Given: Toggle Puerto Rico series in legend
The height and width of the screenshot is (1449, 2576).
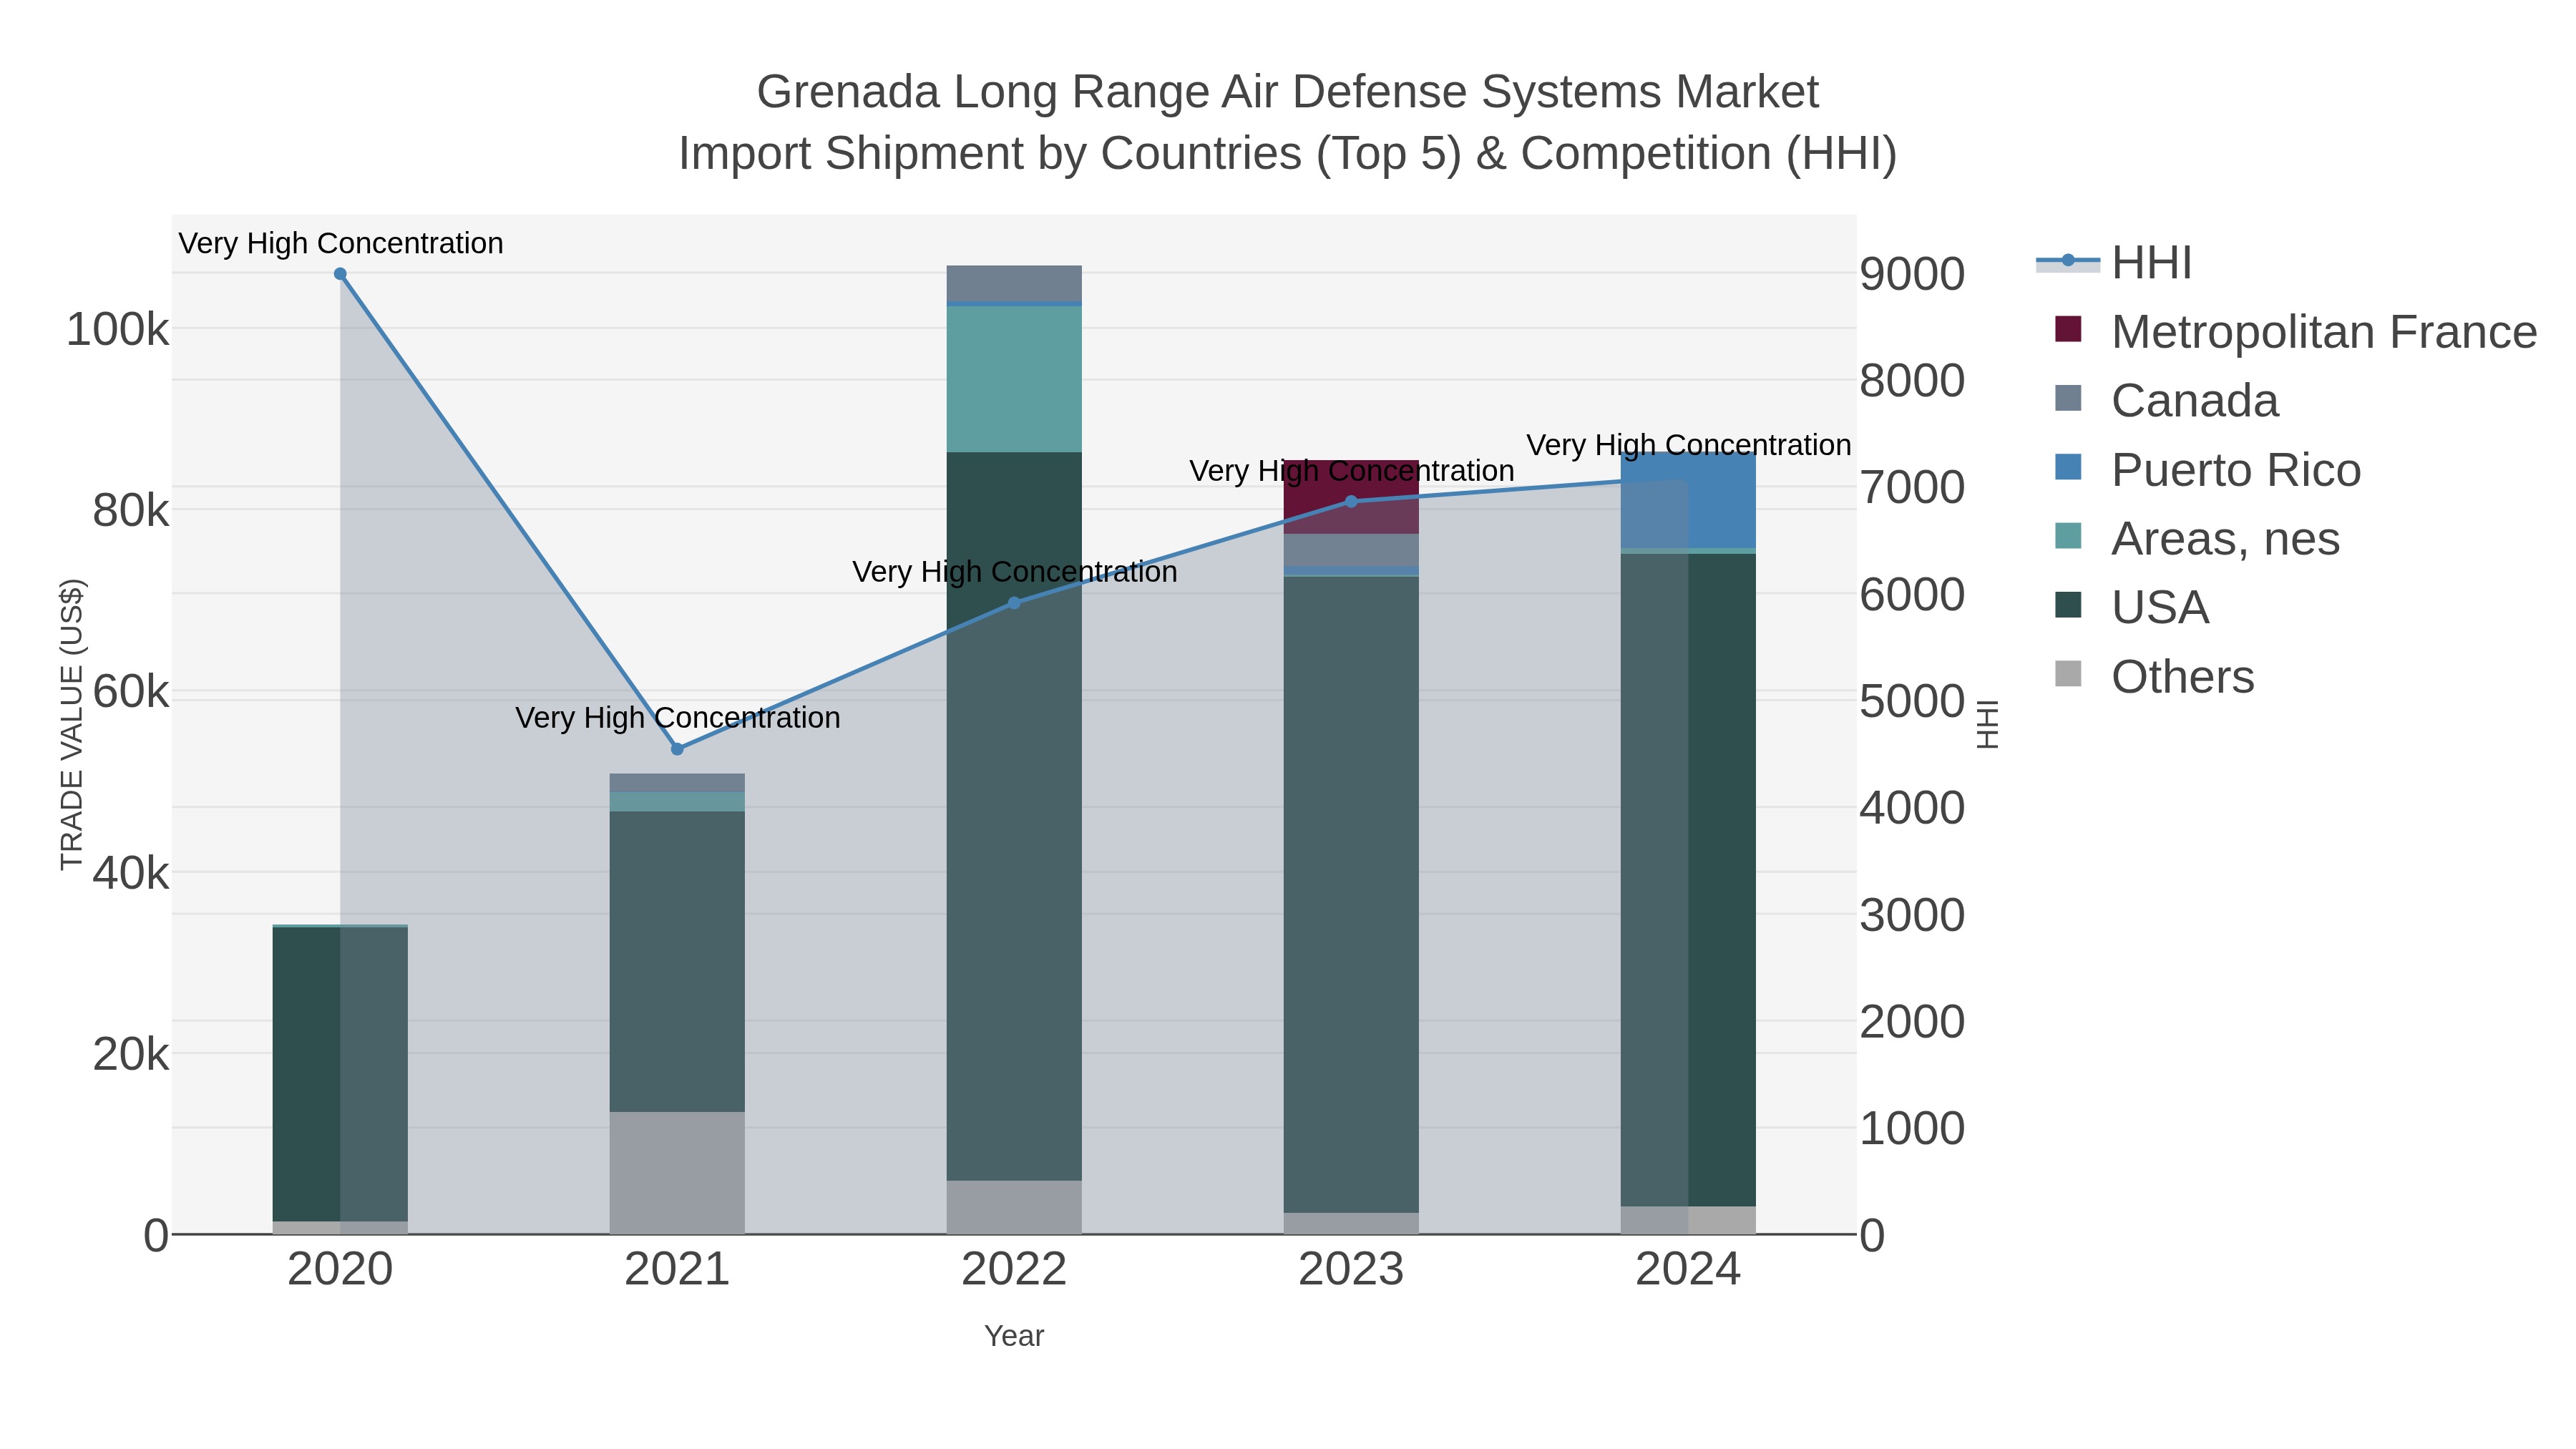Looking at the screenshot, I should point(2207,470).
